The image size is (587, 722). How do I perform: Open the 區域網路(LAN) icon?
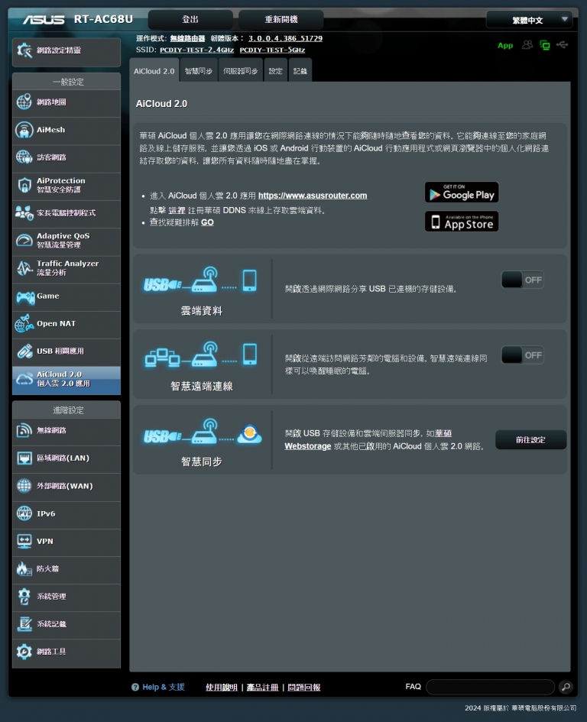[24, 458]
